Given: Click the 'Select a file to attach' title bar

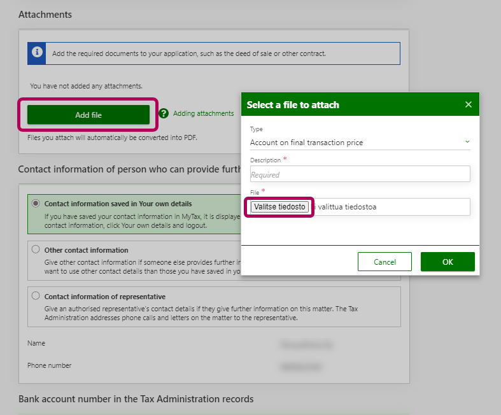Looking at the screenshot, I should 344,104.
